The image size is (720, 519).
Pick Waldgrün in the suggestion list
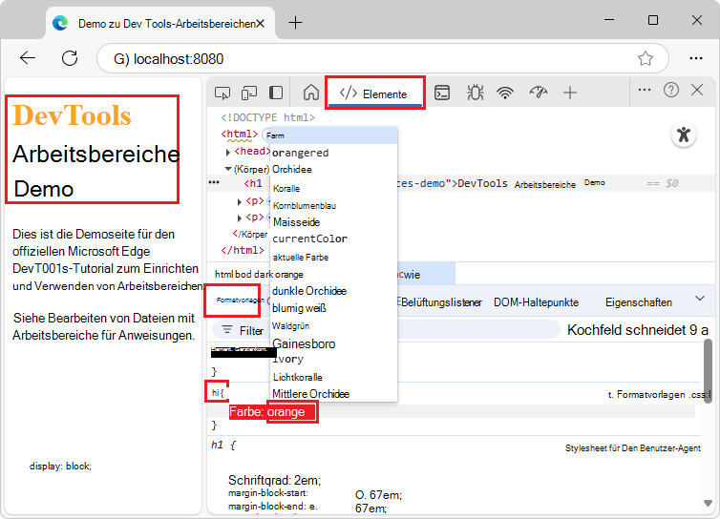(333, 326)
